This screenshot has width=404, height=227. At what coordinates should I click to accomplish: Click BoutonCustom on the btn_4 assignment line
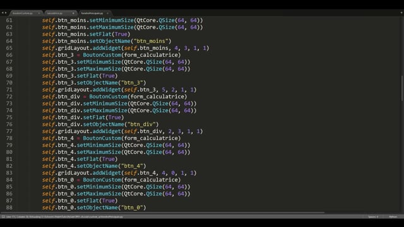click(102, 138)
